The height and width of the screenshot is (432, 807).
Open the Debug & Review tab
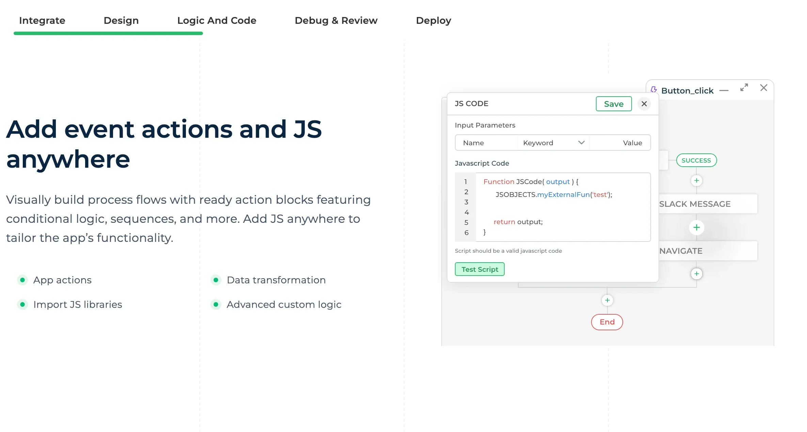click(336, 20)
